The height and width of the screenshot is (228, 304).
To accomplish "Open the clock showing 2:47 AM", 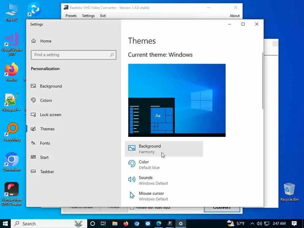I will click(279, 224).
